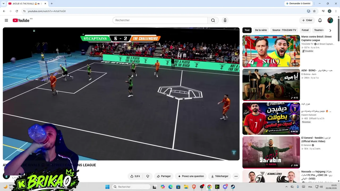Dislike the video with the thumbs-down icon
The width and height of the screenshot is (340, 191).
148,176
